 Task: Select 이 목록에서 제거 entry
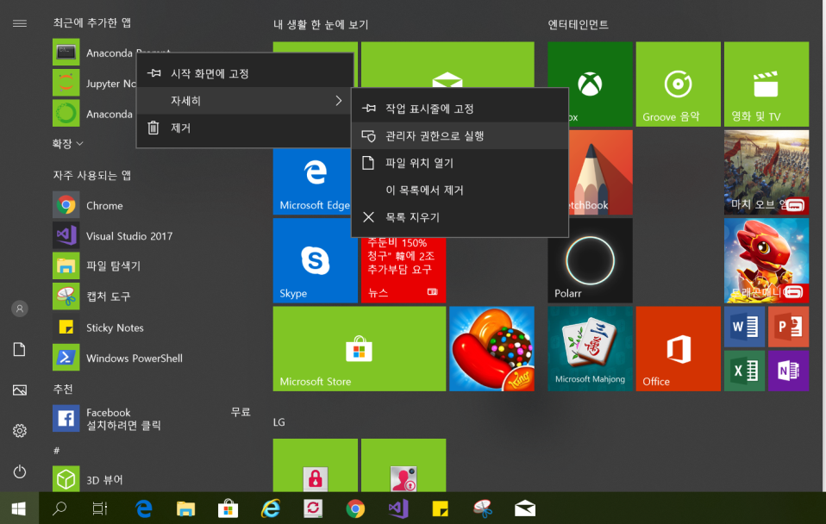click(460, 190)
